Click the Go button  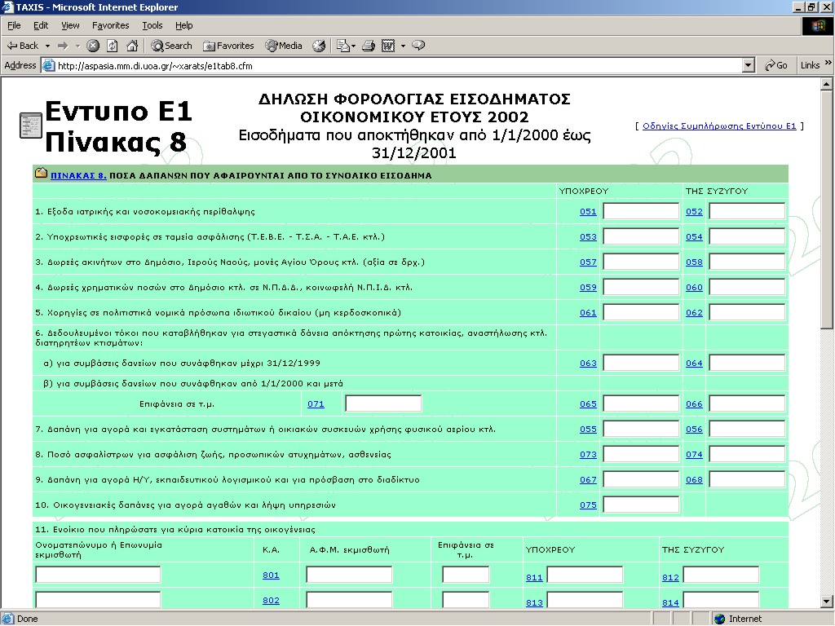776,65
